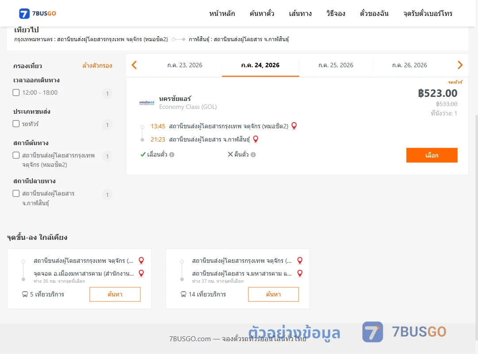Image resolution: width=478 pixels, height=354 pixels.
Task: Click ค้นหา in มหาสารคาม 5 trips card
Action: 115,294
